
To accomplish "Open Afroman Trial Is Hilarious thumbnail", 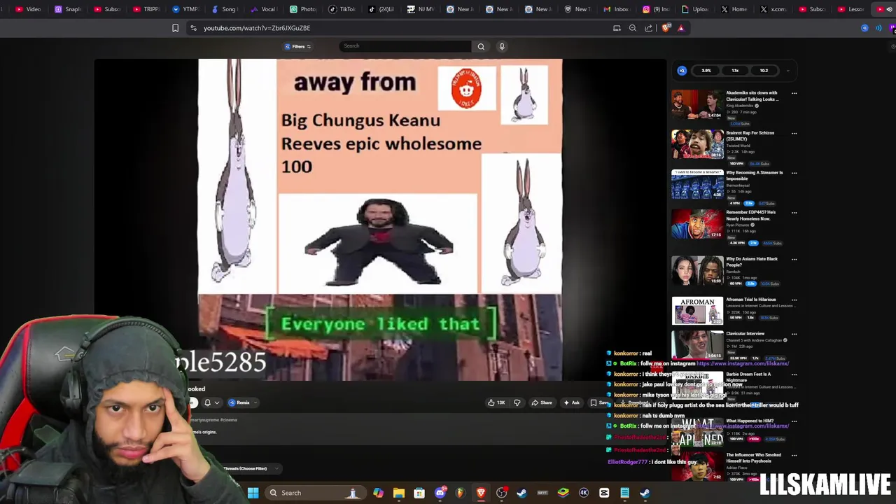I will 698,311.
